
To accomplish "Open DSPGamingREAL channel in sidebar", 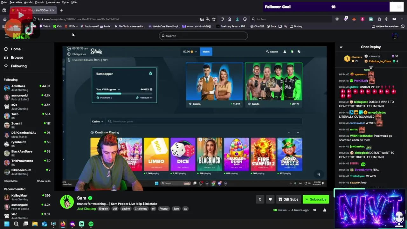I will pos(27,135).
